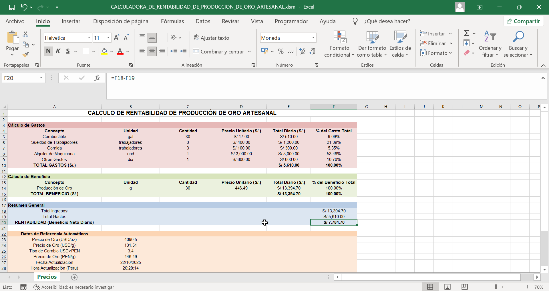
Task: Apply the Percent style from Número group
Action: tap(281, 51)
